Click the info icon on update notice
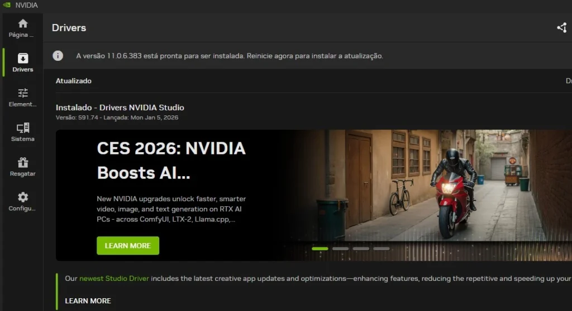 pos(58,56)
